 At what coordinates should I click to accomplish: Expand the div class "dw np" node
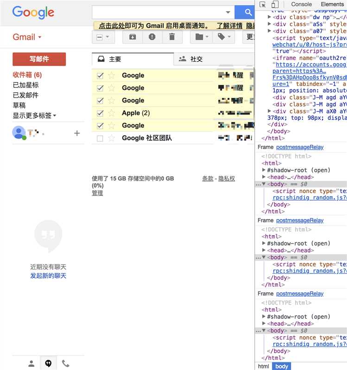click(269, 17)
